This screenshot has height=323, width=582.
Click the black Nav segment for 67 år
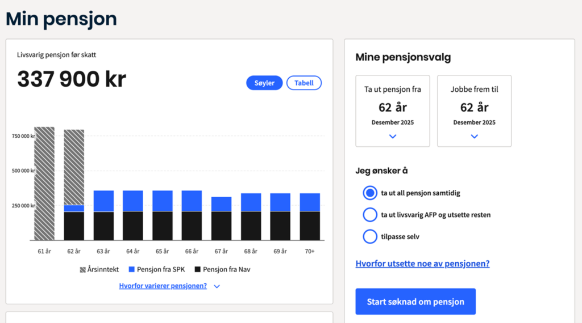[221, 226]
